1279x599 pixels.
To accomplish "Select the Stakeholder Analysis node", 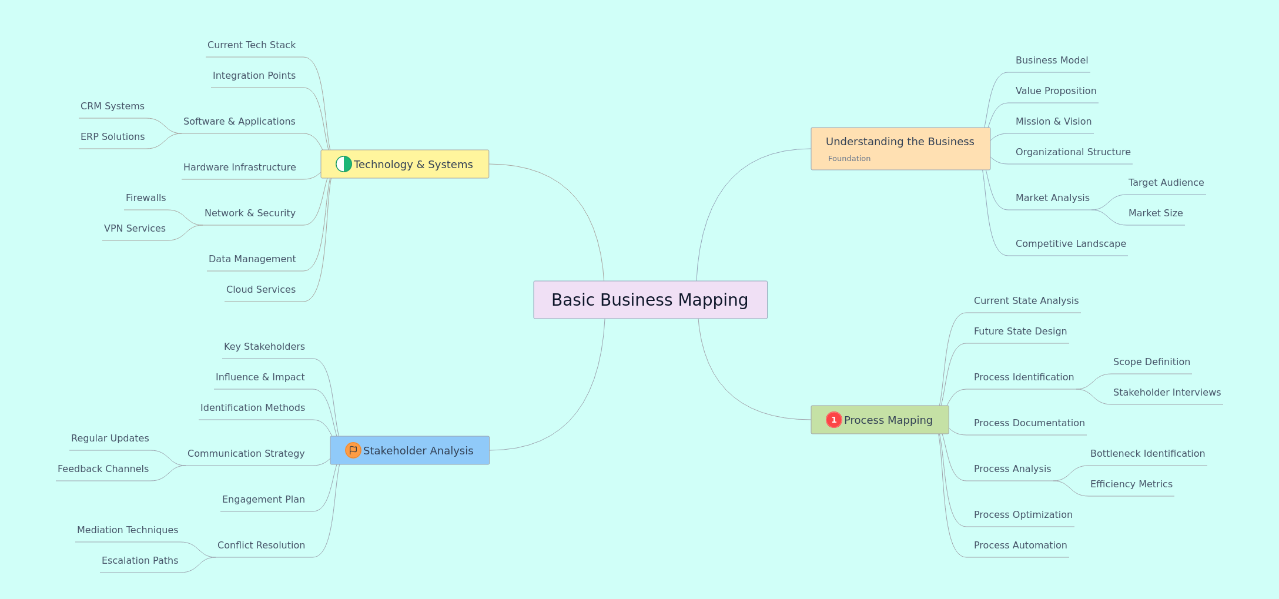I will pyautogui.click(x=410, y=450).
